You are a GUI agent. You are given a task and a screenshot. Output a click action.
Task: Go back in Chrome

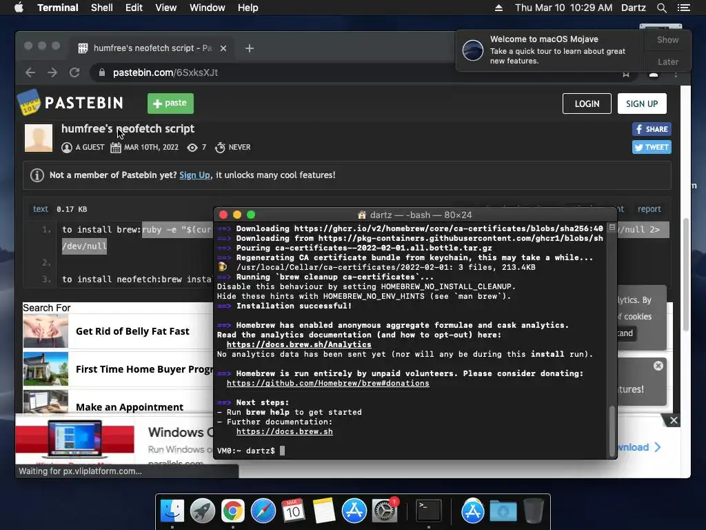[x=30, y=72]
